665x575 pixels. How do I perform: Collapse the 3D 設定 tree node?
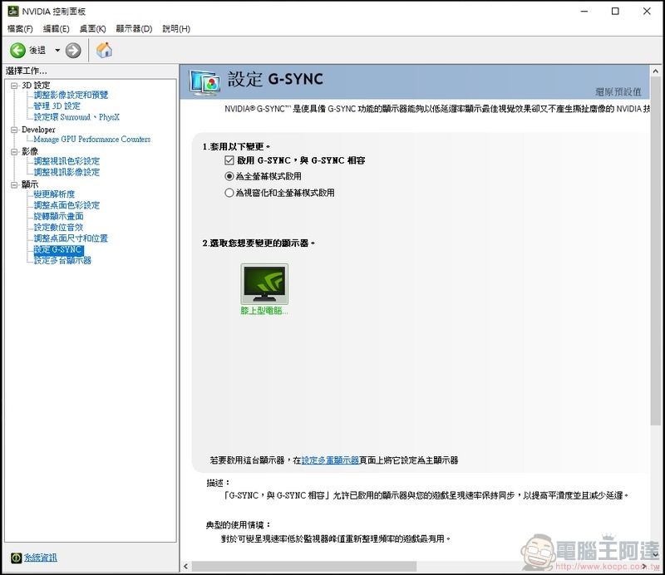point(14,86)
